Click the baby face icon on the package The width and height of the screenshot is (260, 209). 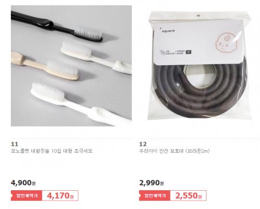click(x=225, y=42)
